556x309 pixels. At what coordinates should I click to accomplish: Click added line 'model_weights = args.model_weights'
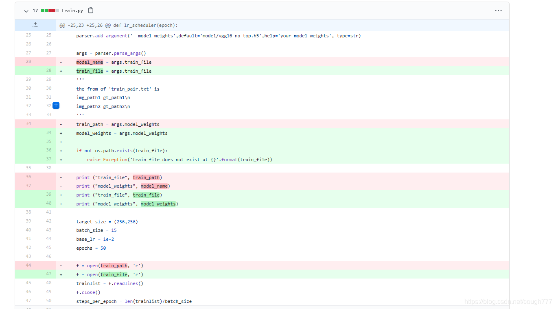point(122,133)
